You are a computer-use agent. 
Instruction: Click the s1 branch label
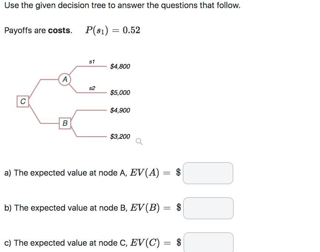coord(92,62)
